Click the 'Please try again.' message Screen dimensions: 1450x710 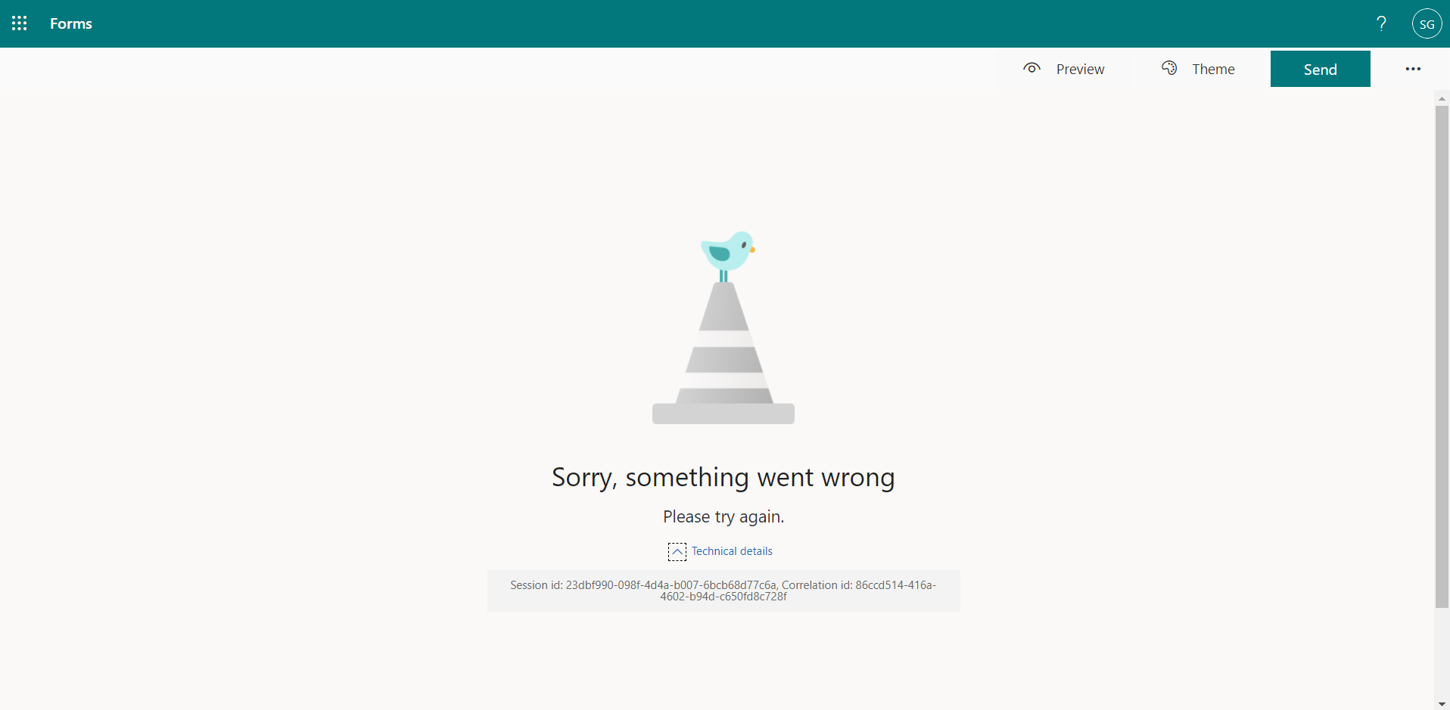click(723, 516)
